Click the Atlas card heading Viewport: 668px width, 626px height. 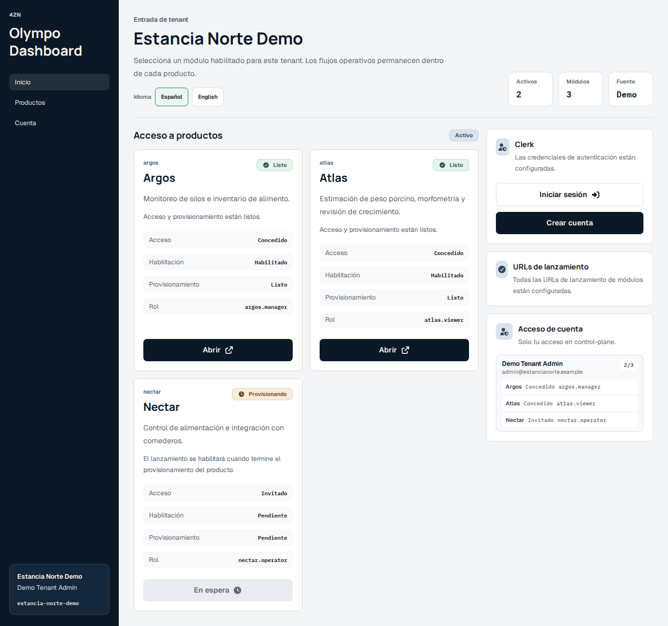coord(334,178)
